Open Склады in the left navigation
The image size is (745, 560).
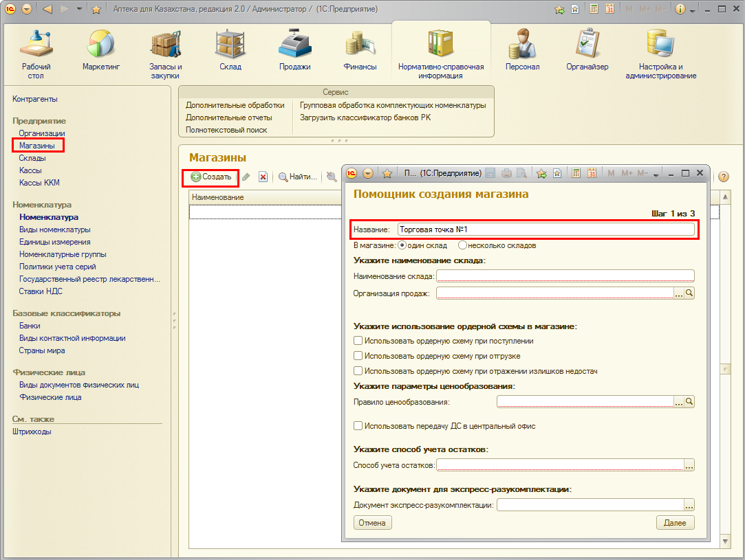32,158
